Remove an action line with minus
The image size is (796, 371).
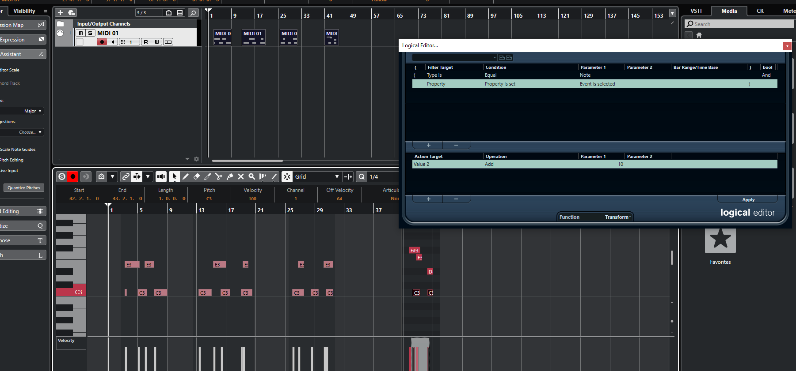456,199
